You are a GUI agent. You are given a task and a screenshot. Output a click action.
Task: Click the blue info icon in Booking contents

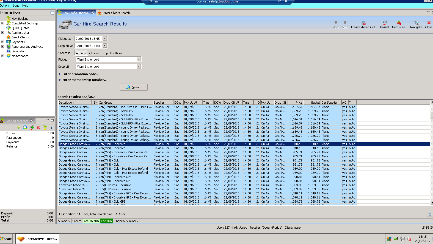point(51,127)
